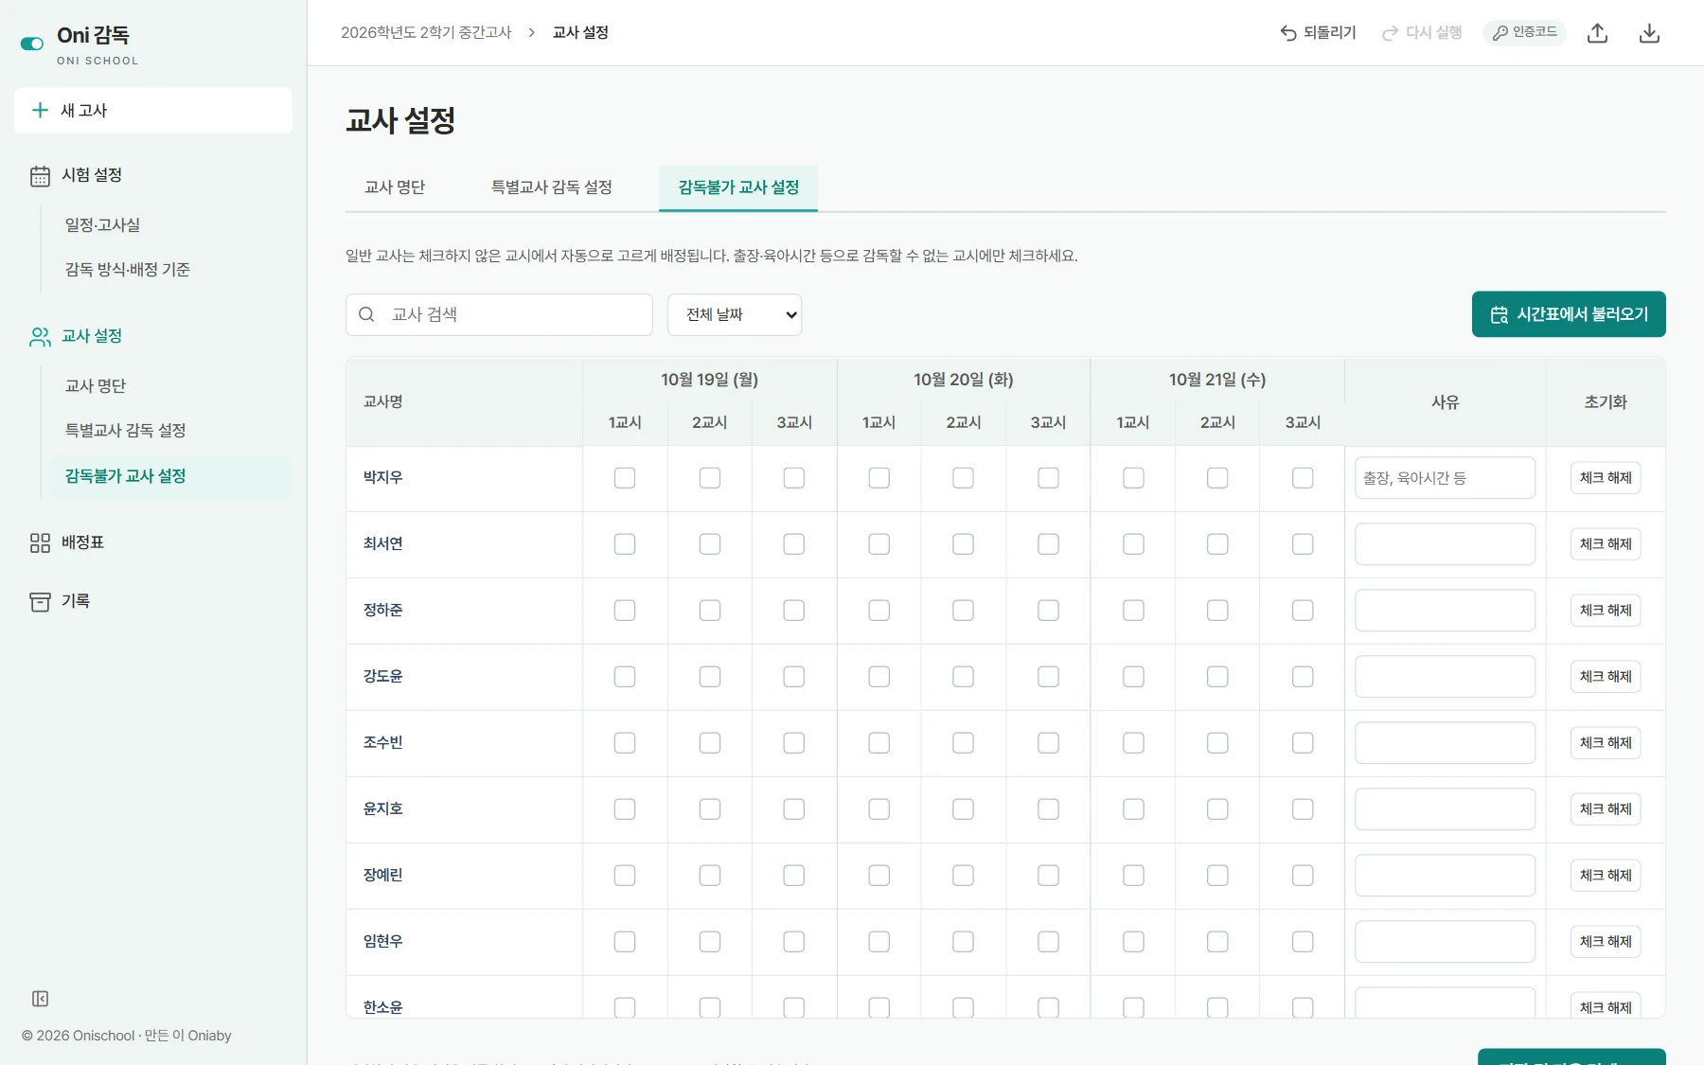This screenshot has height=1065, width=1704.
Task: Check 임현우 10월 20일 2교시 box
Action: coord(964,942)
